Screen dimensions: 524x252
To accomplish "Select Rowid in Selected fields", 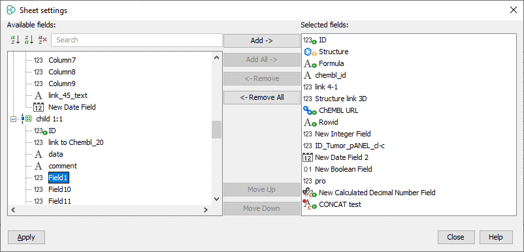I will coord(329,122).
